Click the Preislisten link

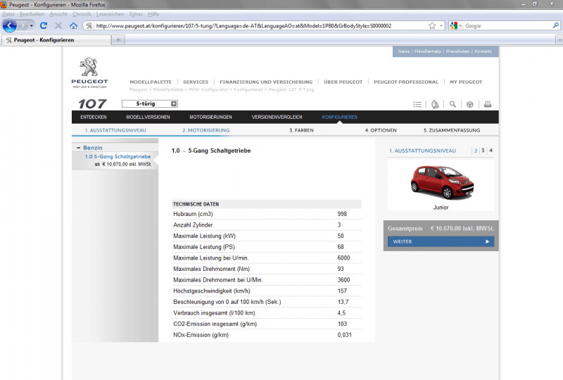tap(457, 51)
